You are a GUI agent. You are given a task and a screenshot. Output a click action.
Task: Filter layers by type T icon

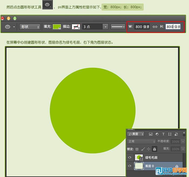(x=163, y=134)
